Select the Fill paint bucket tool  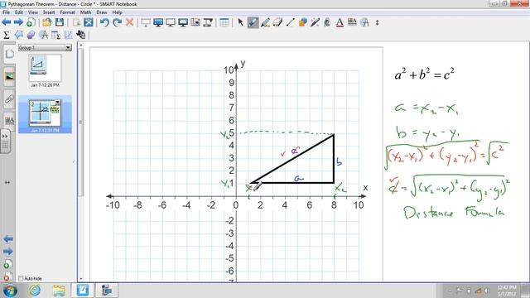[x=327, y=22]
